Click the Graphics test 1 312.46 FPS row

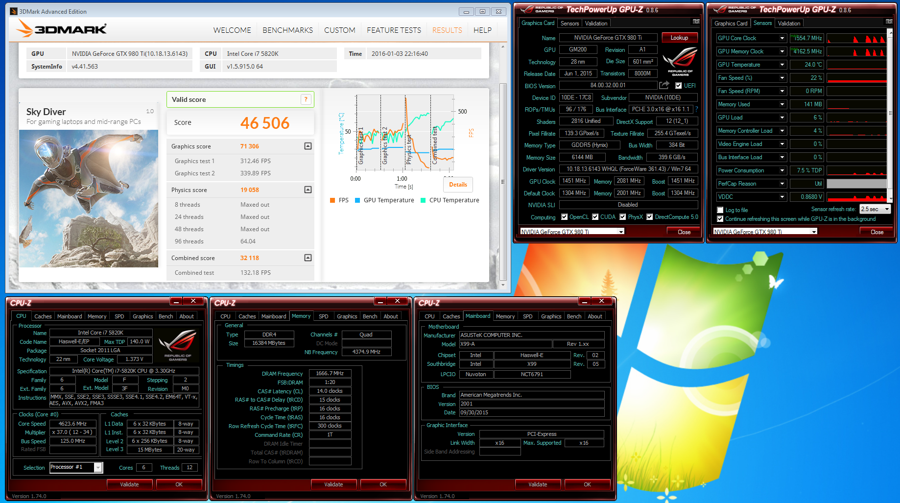click(240, 161)
